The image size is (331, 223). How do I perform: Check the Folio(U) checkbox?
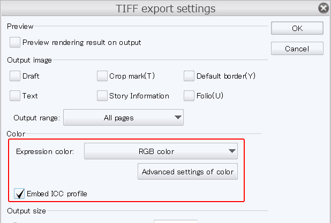click(x=189, y=96)
